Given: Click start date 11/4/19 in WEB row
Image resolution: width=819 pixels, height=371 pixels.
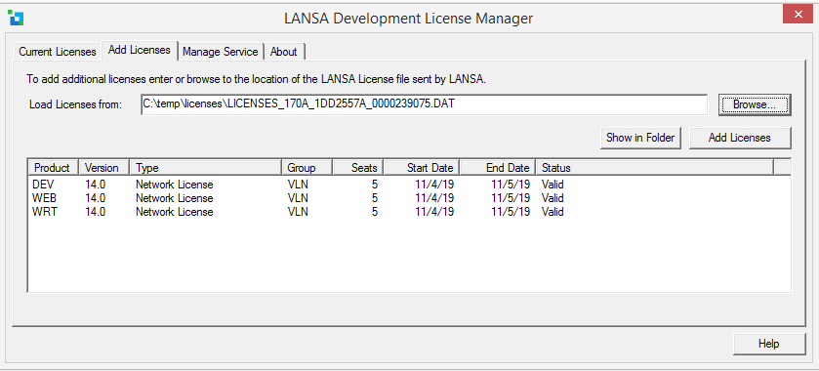Looking at the screenshot, I should 434,198.
